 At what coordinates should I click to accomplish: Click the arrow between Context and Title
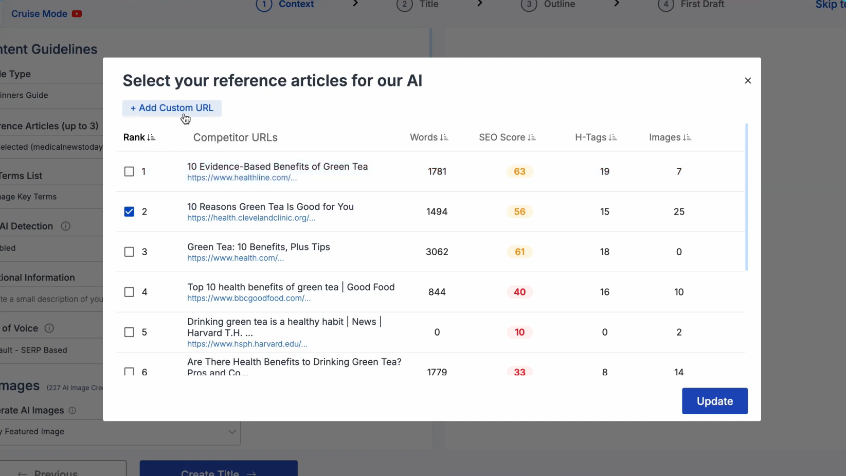[355, 3]
